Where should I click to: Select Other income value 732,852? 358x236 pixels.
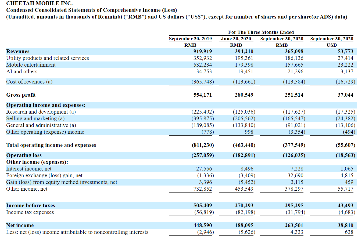203,189
